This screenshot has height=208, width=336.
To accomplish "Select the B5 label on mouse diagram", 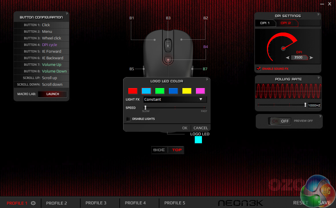I will click(131, 69).
